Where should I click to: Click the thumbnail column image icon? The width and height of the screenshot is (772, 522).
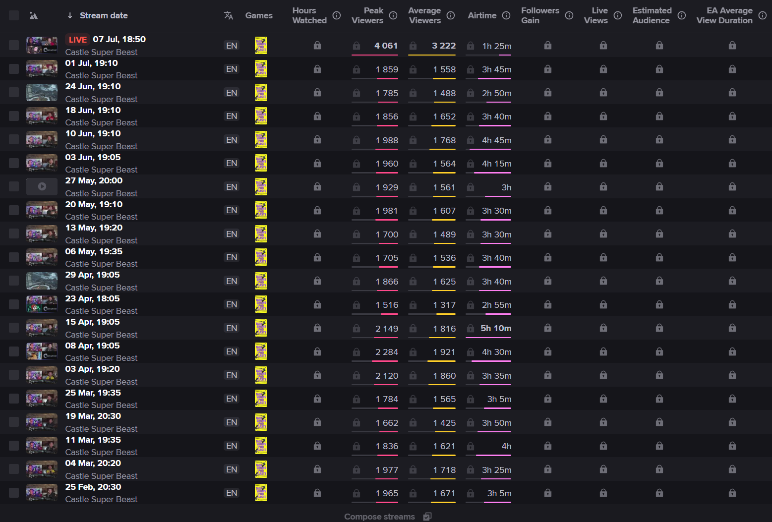pyautogui.click(x=34, y=15)
